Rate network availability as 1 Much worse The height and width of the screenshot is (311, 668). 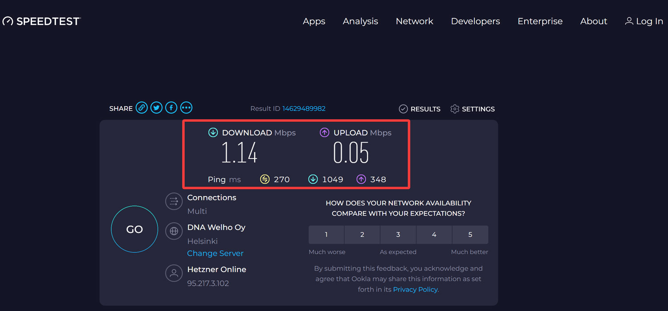[x=326, y=235]
